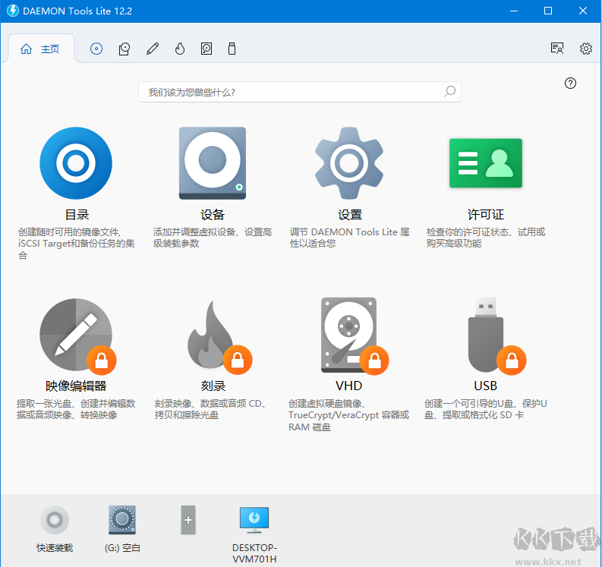Viewport: 602px width, 567px height.
Task: Click the 刻录 title label
Action: click(x=213, y=386)
